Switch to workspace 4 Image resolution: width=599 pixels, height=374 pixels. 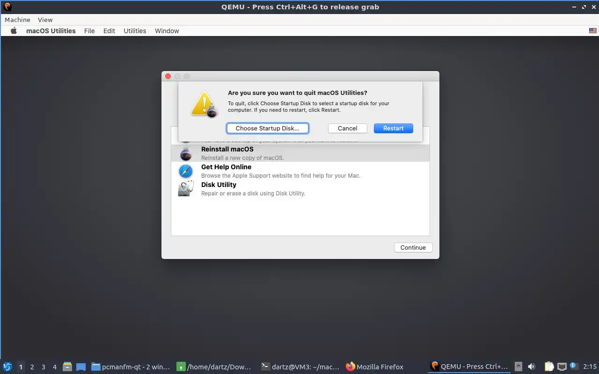point(54,367)
